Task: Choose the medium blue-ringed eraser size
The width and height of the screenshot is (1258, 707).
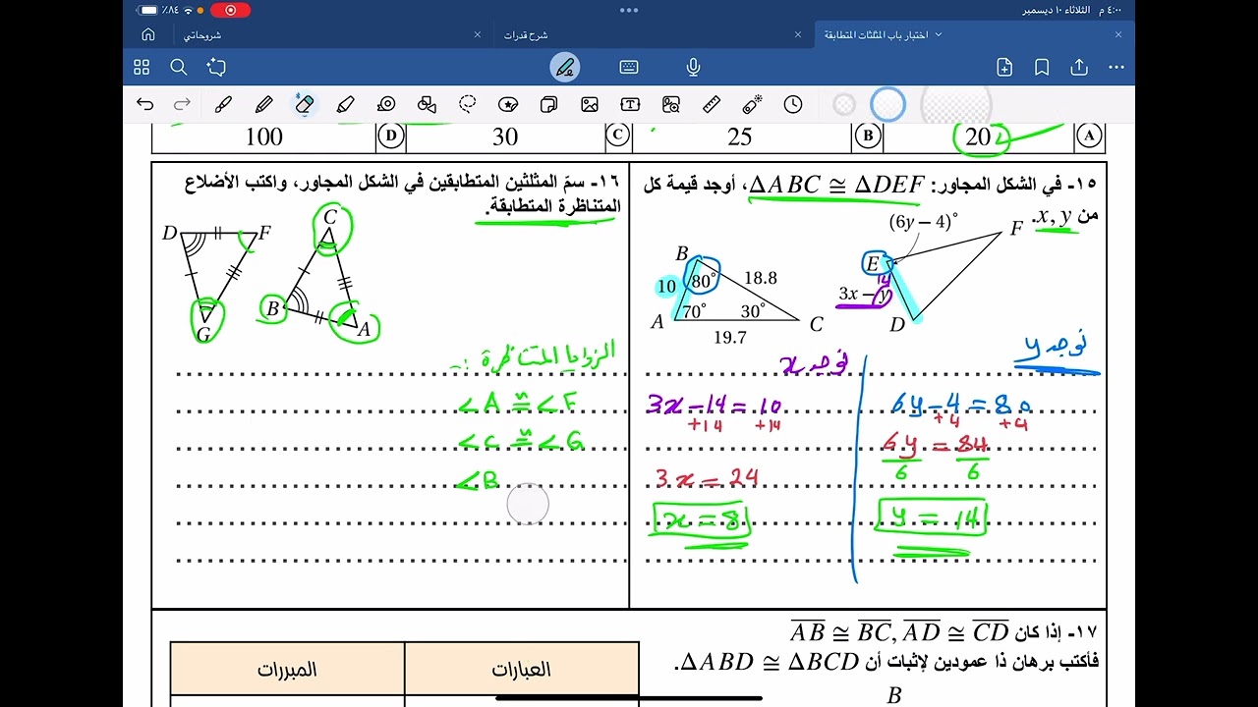Action: point(887,104)
